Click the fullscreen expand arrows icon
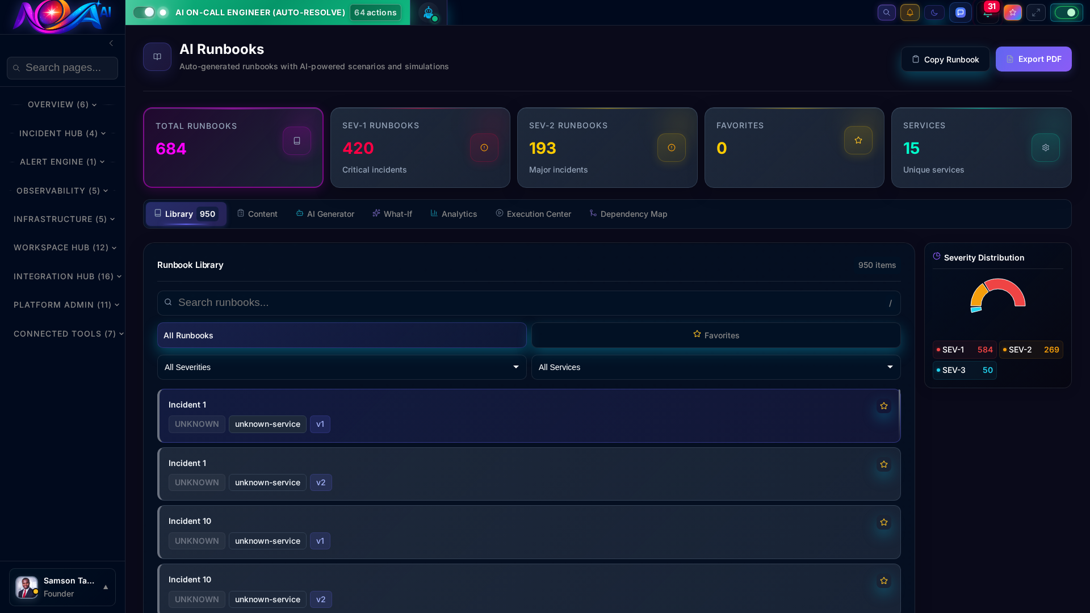1090x613 pixels. pyautogui.click(x=1035, y=12)
